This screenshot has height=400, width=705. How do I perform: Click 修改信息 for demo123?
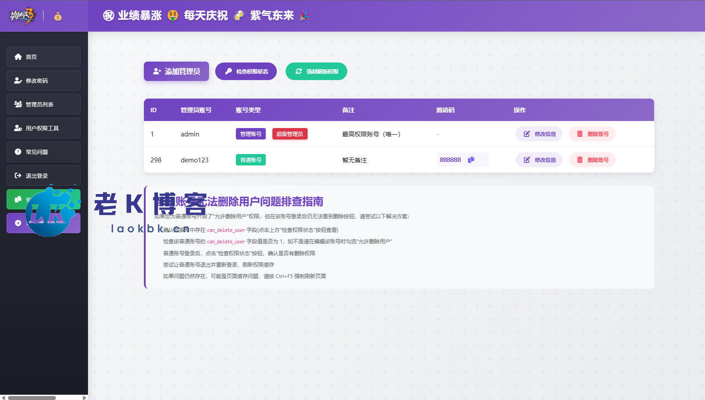click(539, 160)
